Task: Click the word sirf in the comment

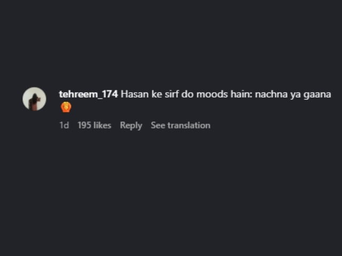Action: tap(172, 94)
